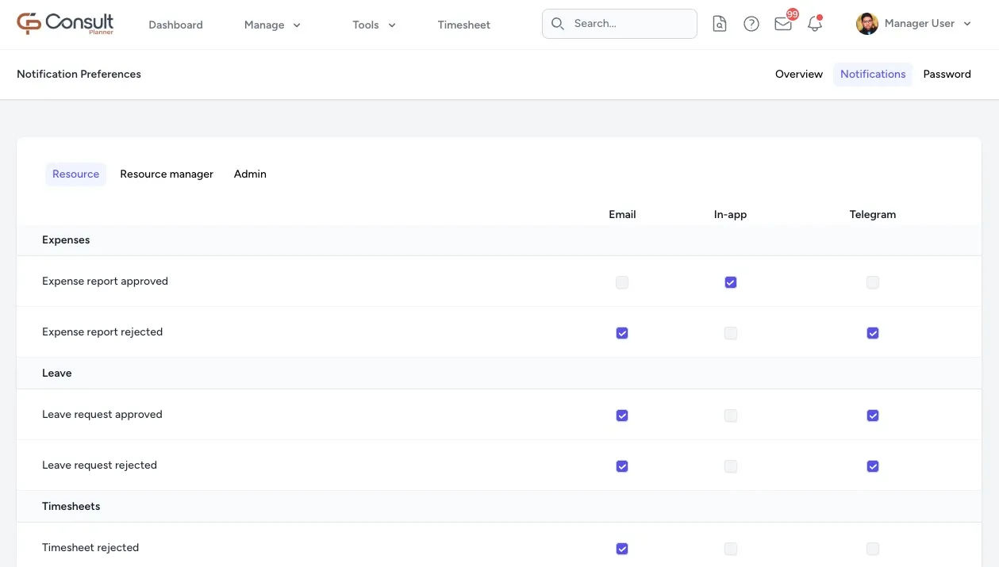Image resolution: width=999 pixels, height=567 pixels.
Task: Expand the Manage dropdown menu
Action: point(272,25)
